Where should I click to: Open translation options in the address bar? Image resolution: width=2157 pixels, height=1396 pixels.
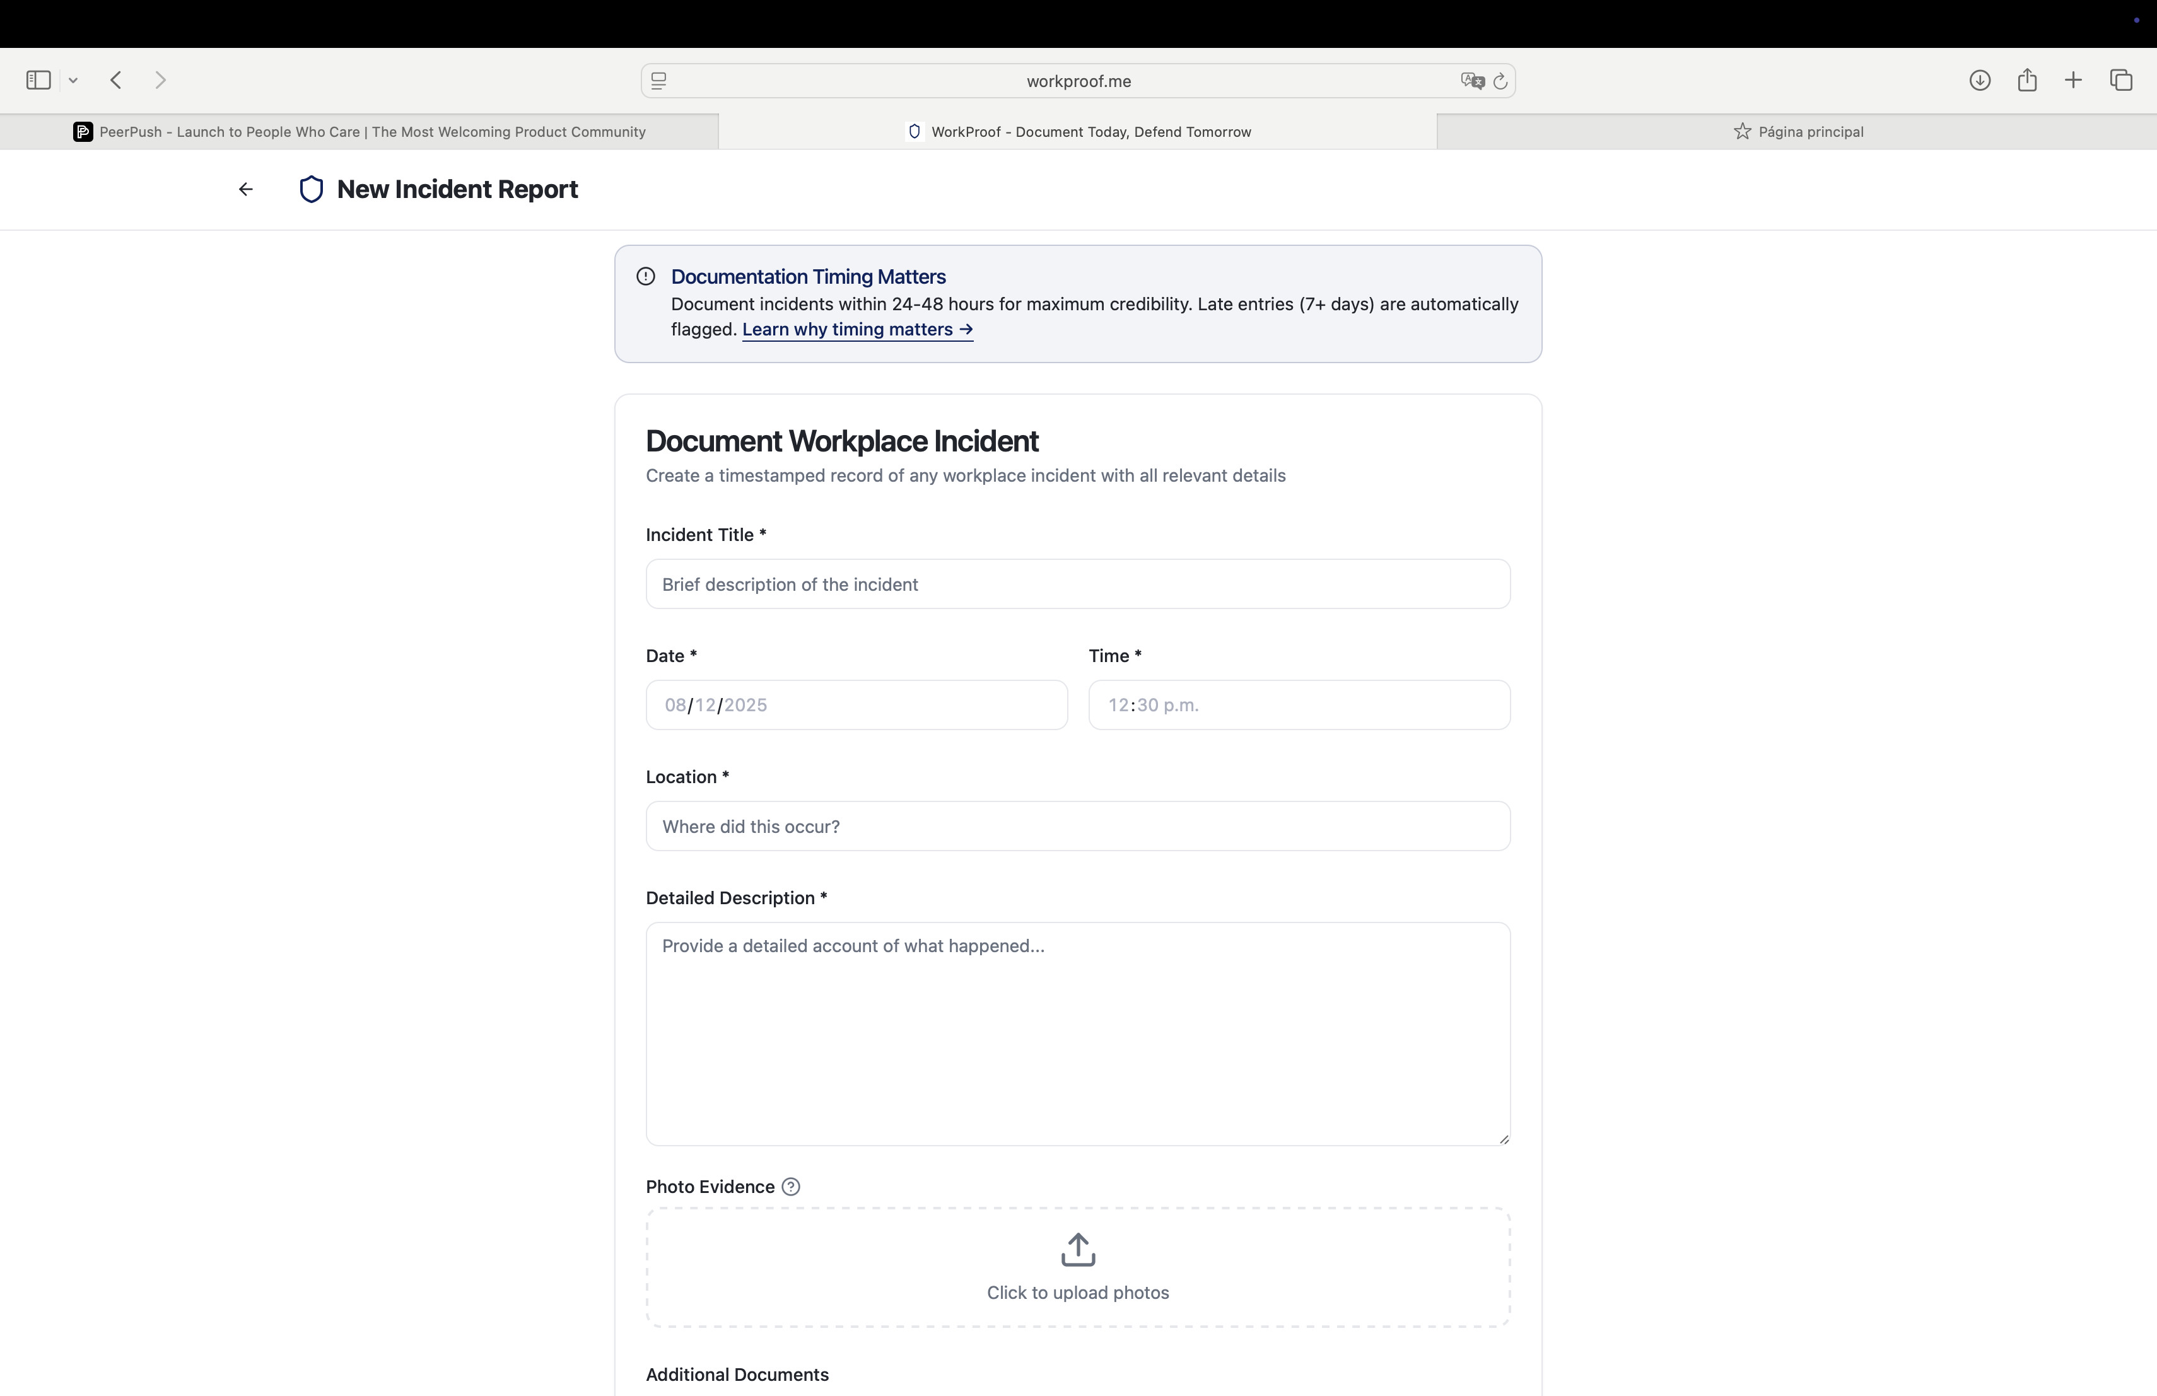click(1472, 81)
